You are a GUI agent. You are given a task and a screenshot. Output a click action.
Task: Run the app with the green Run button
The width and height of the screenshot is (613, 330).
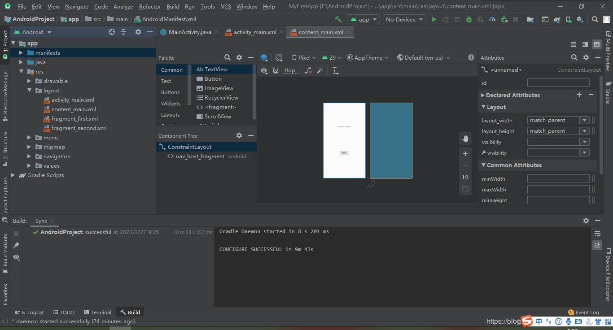tap(433, 19)
